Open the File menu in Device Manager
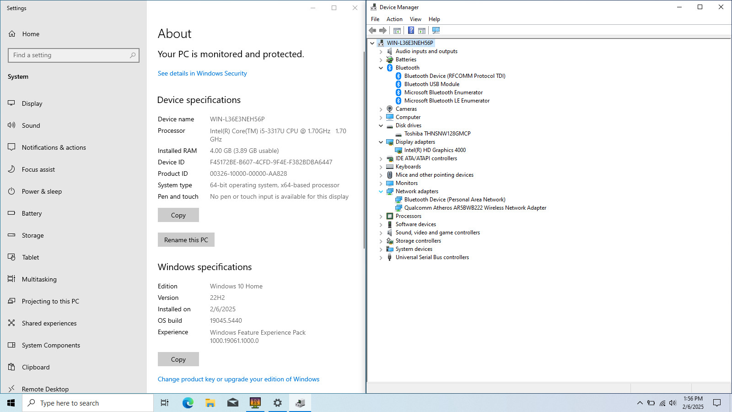Screen dimensions: 732x412 pyautogui.click(x=375, y=19)
